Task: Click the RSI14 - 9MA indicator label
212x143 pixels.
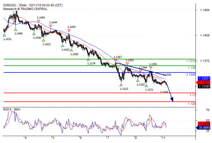Action: [x=13, y=109]
